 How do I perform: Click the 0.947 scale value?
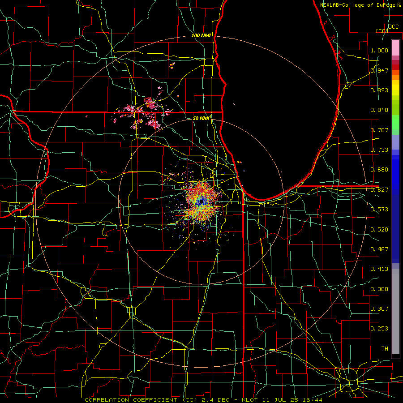(x=379, y=70)
